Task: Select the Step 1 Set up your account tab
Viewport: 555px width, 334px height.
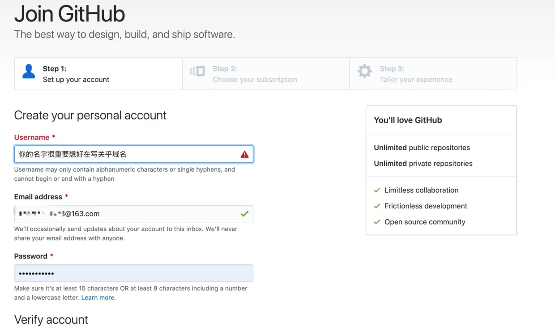Action: pyautogui.click(x=98, y=74)
